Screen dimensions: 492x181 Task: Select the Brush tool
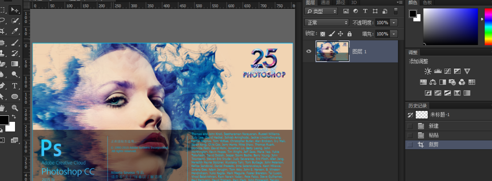click(15, 43)
